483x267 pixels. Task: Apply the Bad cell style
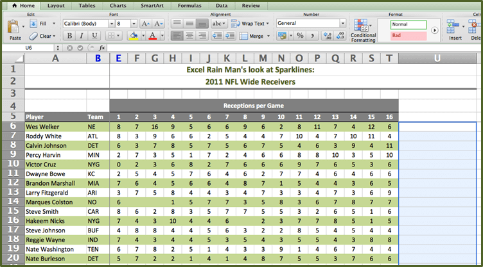(408, 36)
